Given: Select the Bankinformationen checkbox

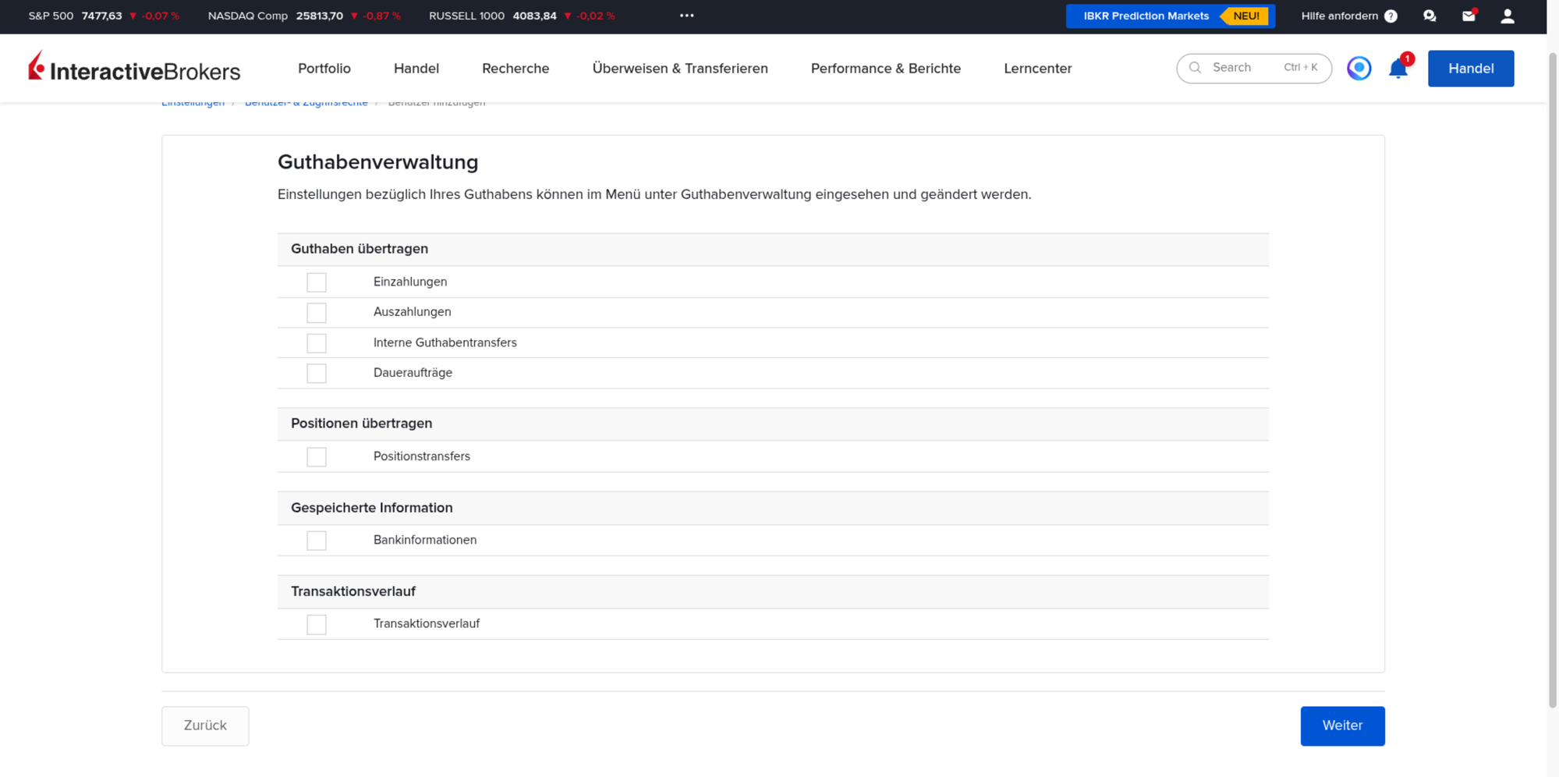Looking at the screenshot, I should pos(317,541).
